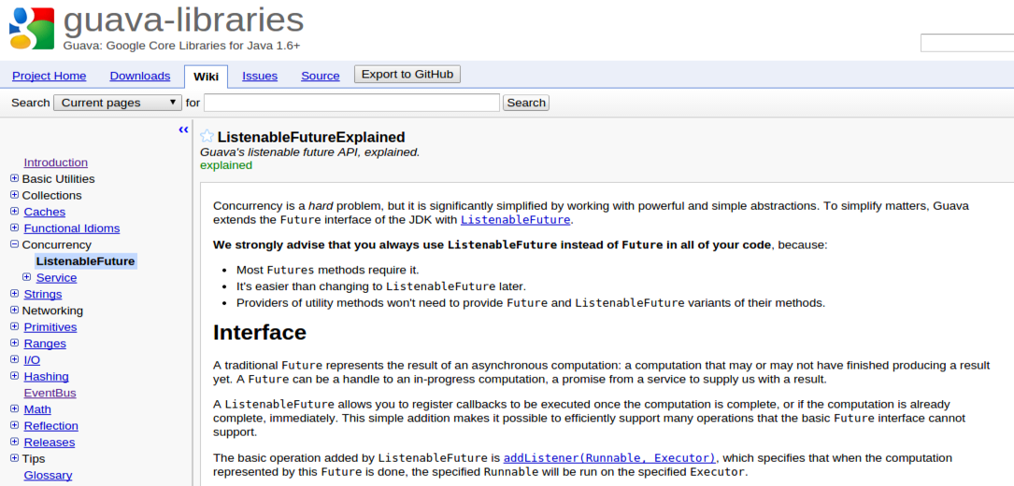Open the Introduction wiki link
The width and height of the screenshot is (1014, 486).
coord(56,162)
